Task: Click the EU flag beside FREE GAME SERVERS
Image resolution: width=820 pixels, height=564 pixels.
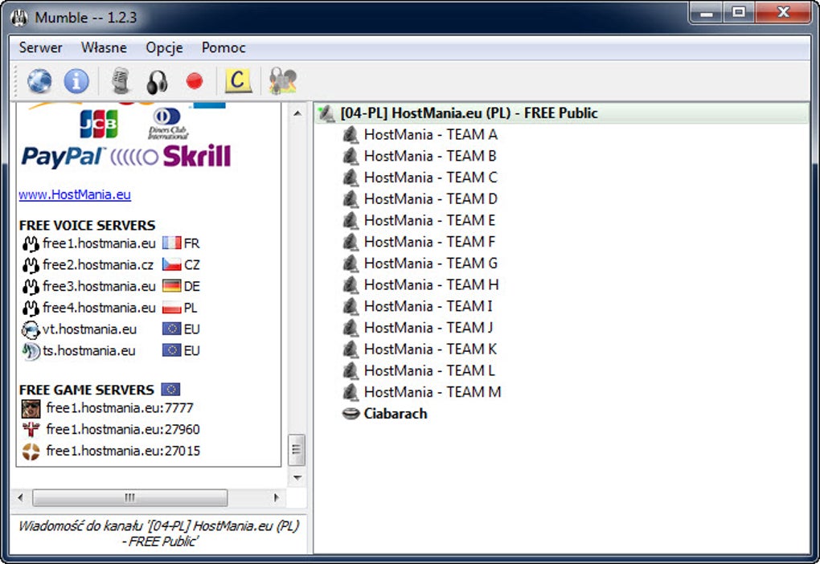Action: pos(170,390)
